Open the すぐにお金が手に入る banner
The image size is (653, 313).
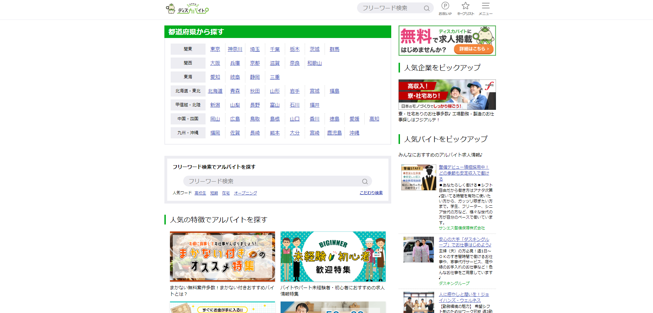point(222,307)
